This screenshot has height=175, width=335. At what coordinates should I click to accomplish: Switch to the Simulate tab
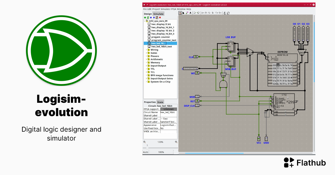coord(158,14)
